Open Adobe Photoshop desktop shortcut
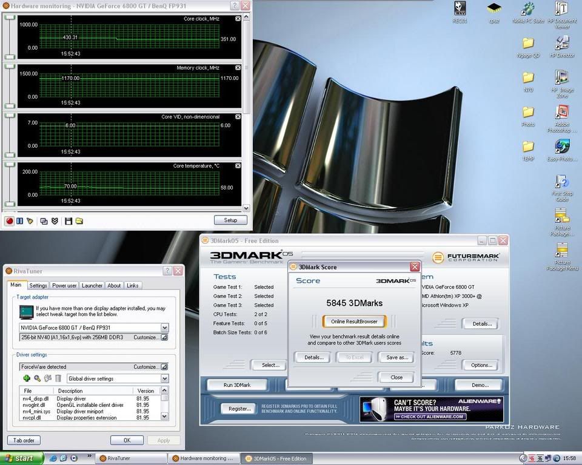 tap(562, 112)
